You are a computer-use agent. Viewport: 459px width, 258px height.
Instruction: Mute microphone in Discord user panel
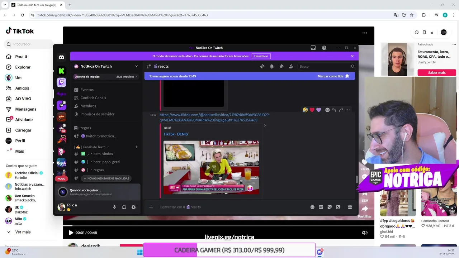[x=114, y=207]
